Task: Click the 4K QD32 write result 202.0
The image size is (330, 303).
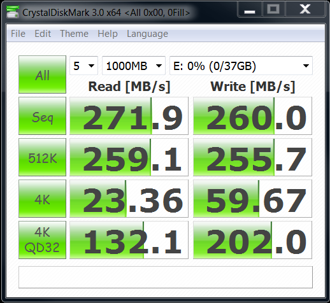Action: pos(252,240)
